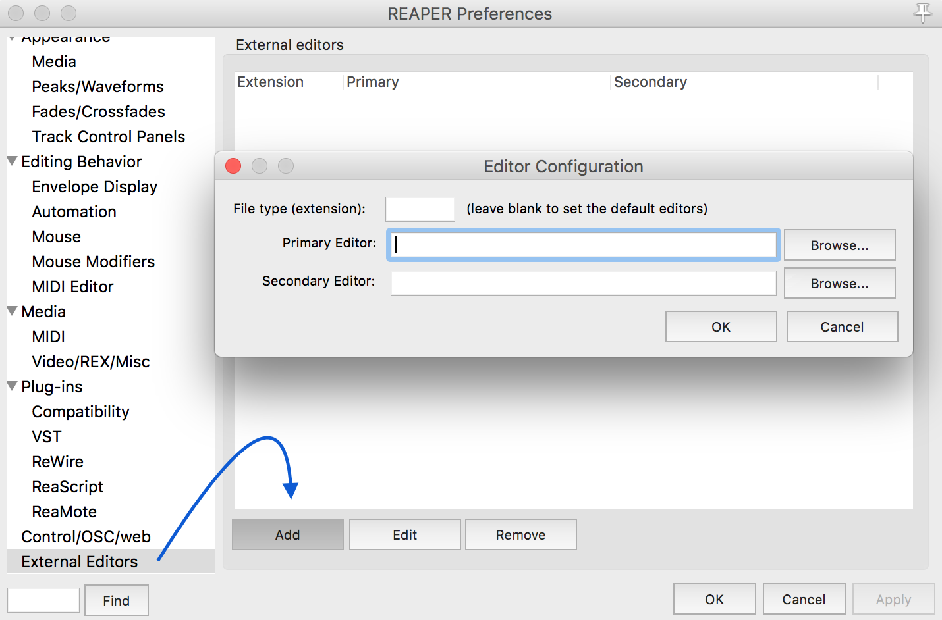Confirm Editor Configuration with OK
This screenshot has width=942, height=620.
point(721,326)
